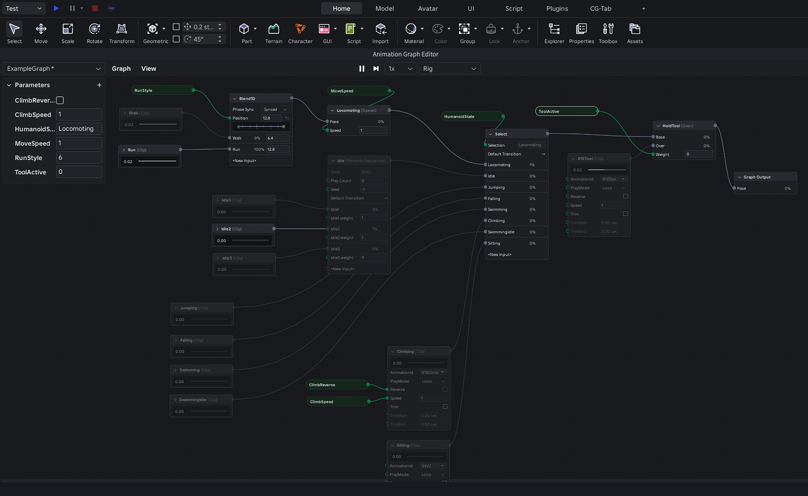Start playtest with blue play button
The width and height of the screenshot is (808, 496).
tap(56, 8)
